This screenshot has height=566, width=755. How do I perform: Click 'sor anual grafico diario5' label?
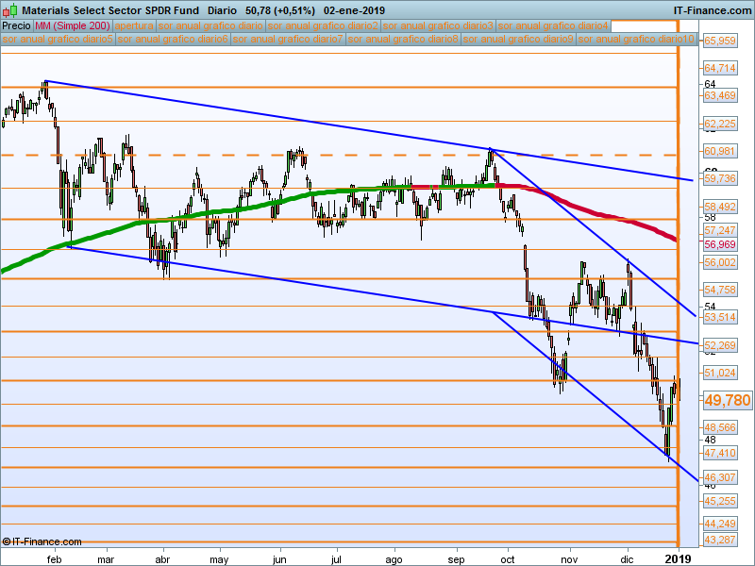pos(58,39)
